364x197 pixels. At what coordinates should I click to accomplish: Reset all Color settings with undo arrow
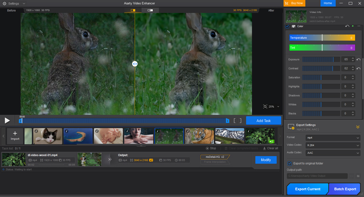347,26
